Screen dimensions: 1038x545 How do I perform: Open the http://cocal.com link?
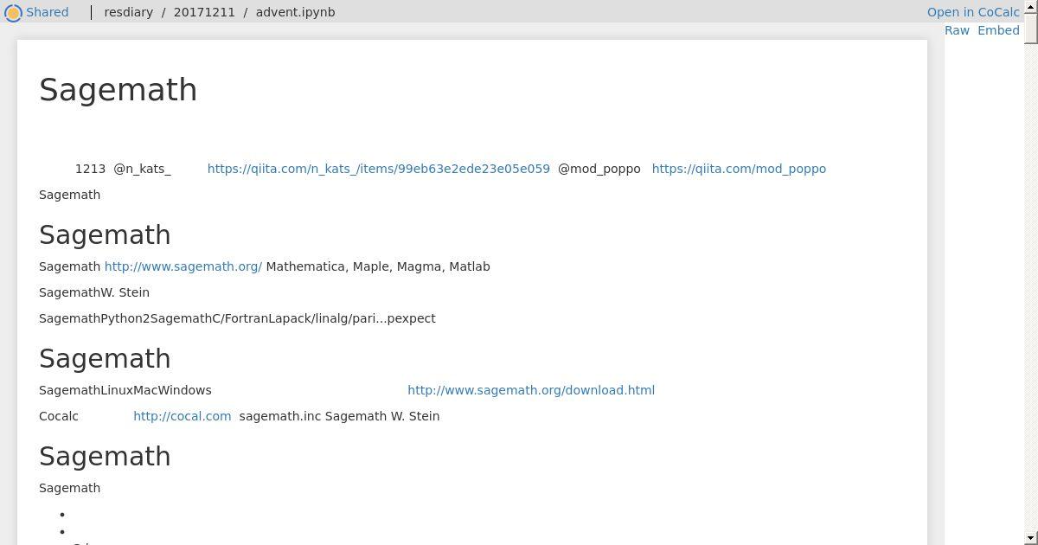tap(182, 416)
